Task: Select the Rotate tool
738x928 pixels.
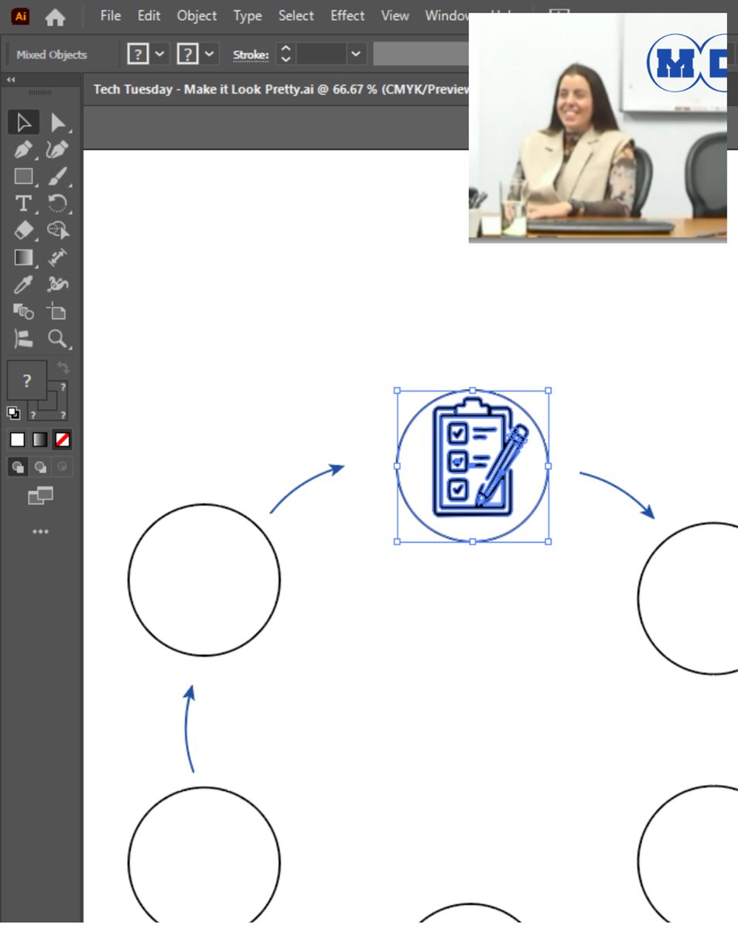Action: click(59, 203)
